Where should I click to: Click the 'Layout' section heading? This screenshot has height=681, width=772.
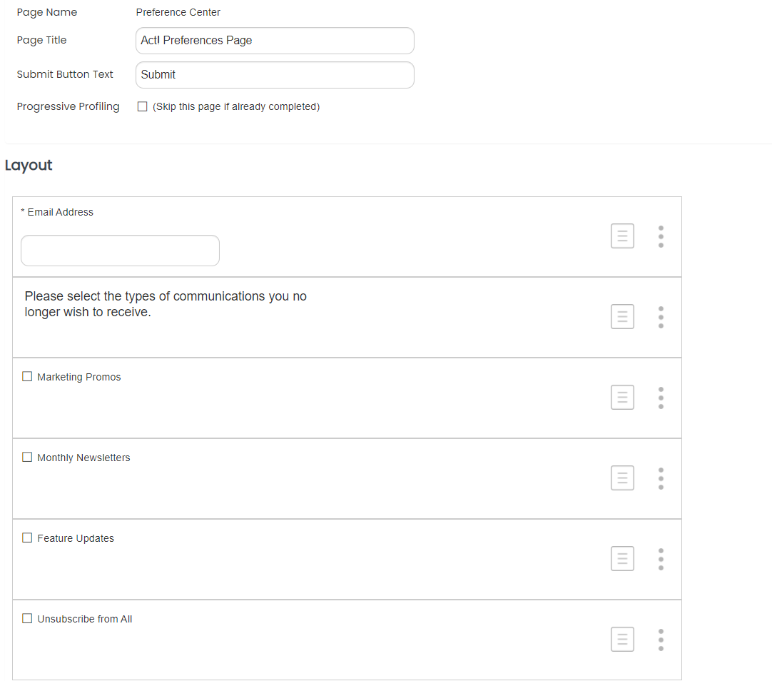[x=29, y=166]
